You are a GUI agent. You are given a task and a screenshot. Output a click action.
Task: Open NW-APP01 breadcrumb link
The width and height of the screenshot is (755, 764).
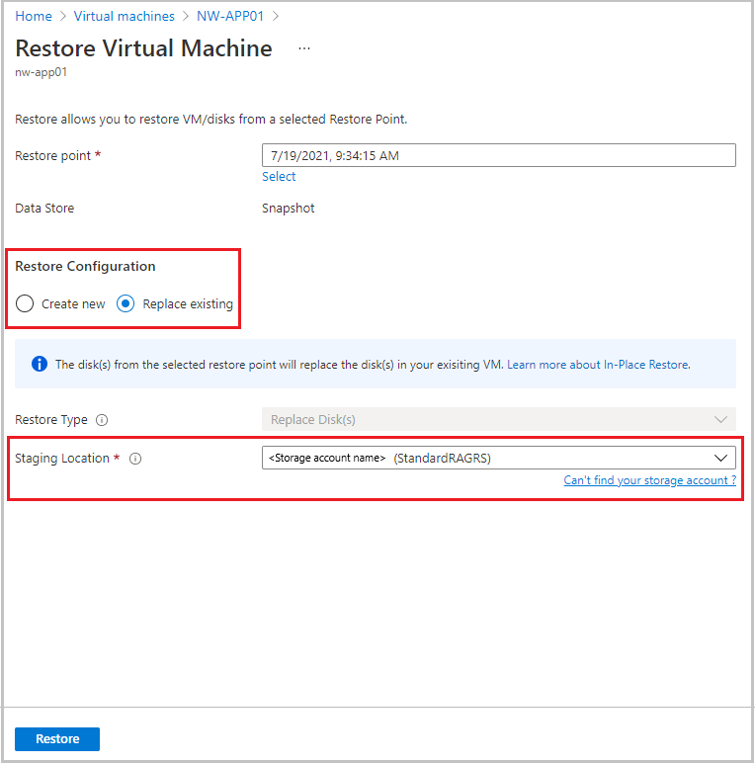230,16
